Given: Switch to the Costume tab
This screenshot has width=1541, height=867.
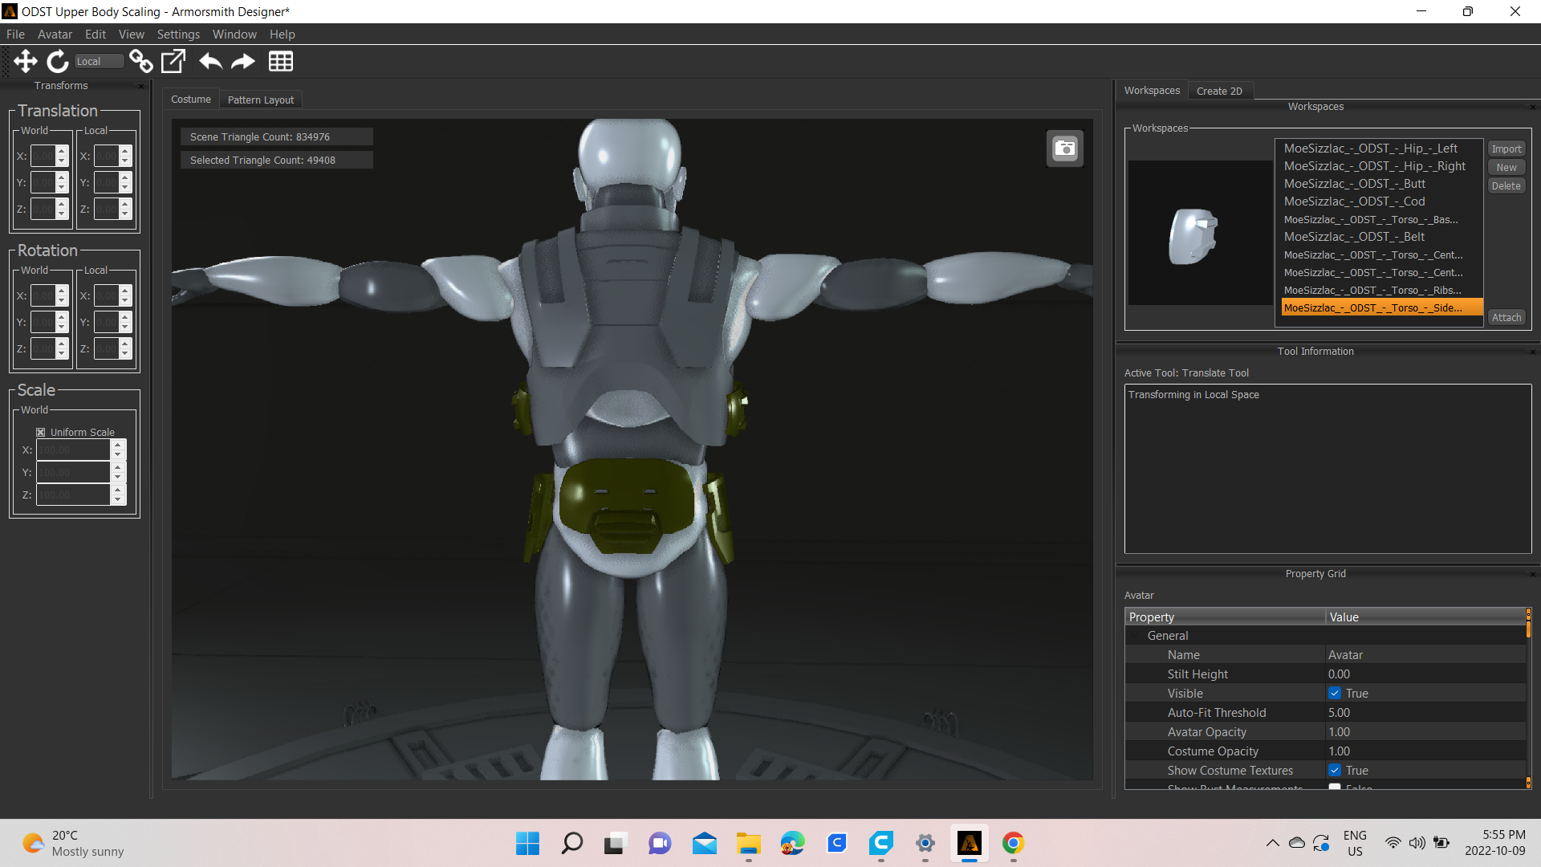Looking at the screenshot, I should point(191,99).
